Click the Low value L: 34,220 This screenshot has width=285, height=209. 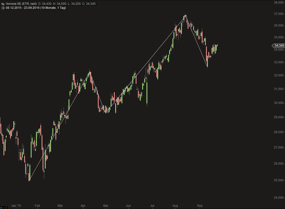pyautogui.click(x=74, y=4)
